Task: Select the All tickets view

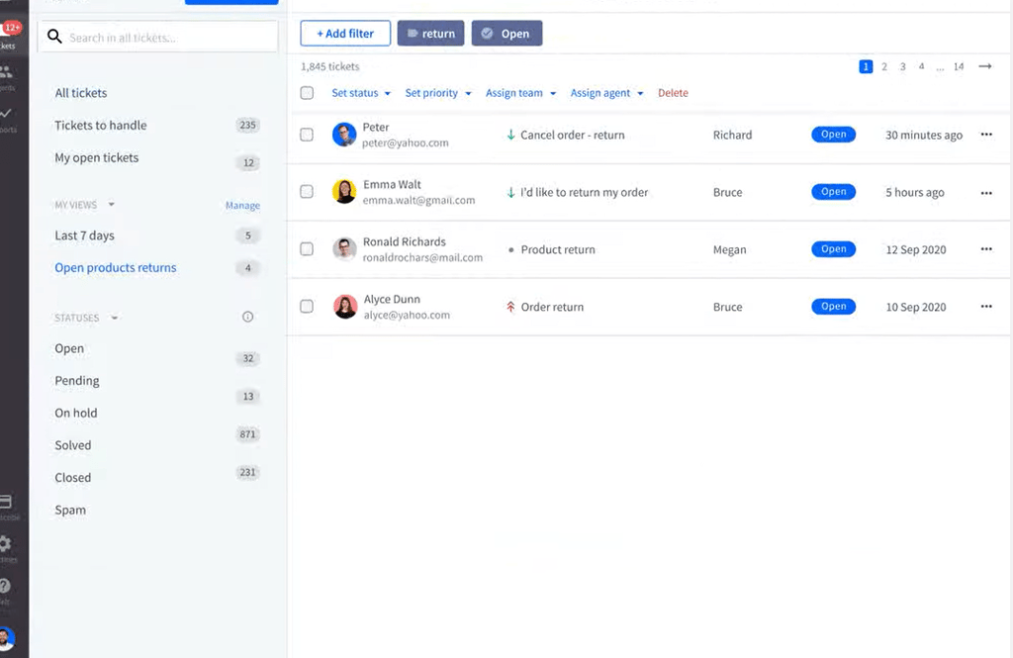Action: 79,93
